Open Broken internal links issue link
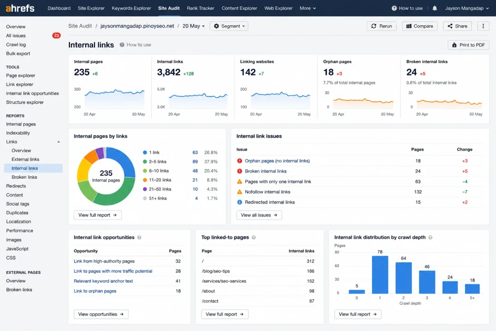 tap(266, 171)
